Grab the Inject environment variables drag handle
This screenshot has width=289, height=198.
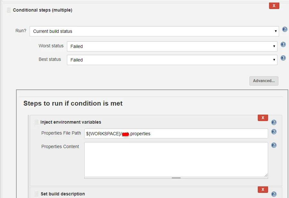[x=36, y=122]
